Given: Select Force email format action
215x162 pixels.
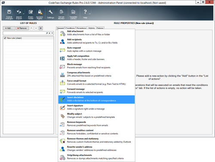Looking at the screenshot, I should (x=96, y=83).
